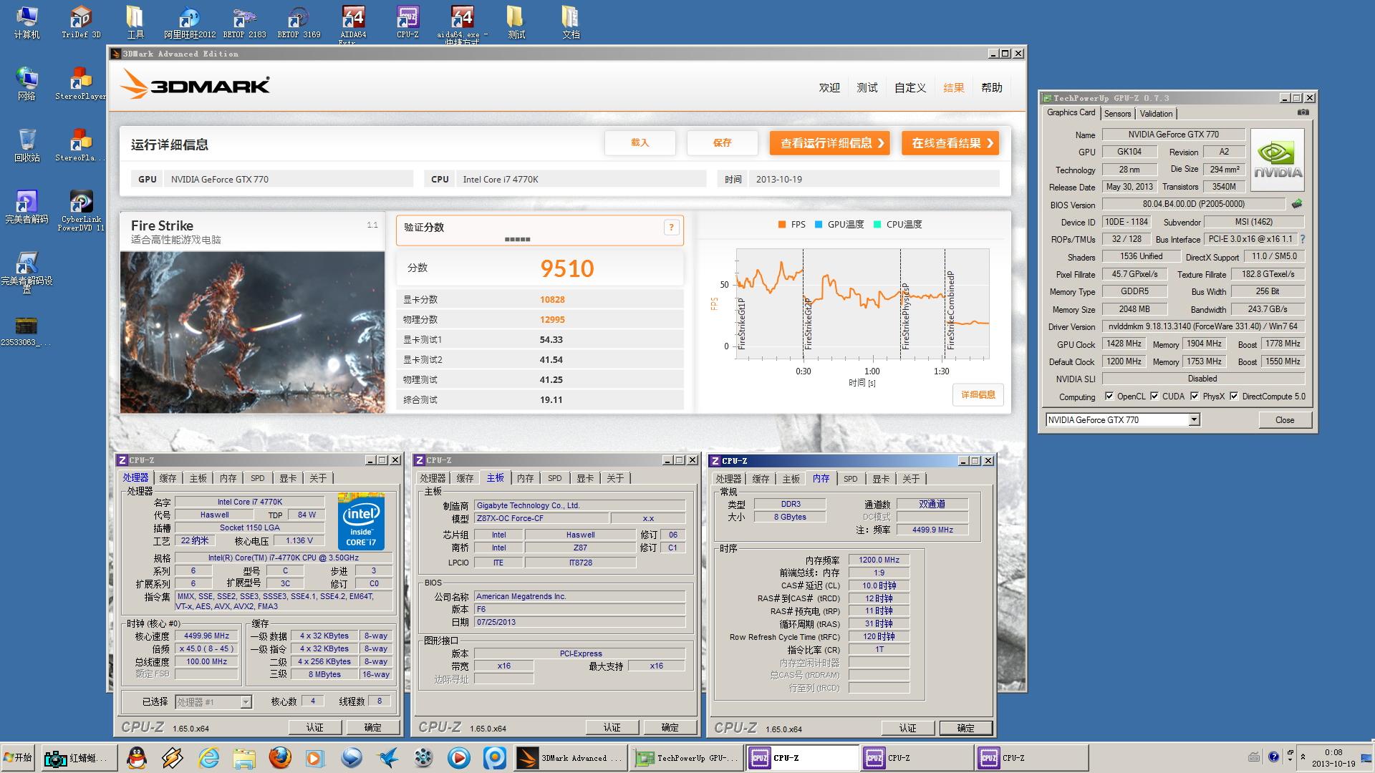
Task: Launch Internet Explorer from taskbar
Action: click(208, 757)
